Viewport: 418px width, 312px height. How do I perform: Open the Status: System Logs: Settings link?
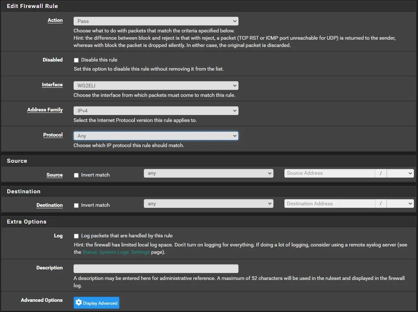coord(116,252)
